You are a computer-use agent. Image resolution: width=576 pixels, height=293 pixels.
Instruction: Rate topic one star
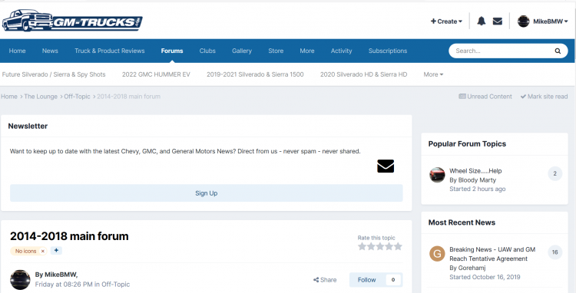362,246
